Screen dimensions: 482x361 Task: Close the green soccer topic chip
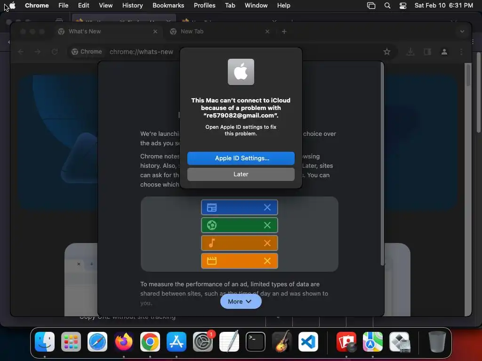pyautogui.click(x=267, y=225)
